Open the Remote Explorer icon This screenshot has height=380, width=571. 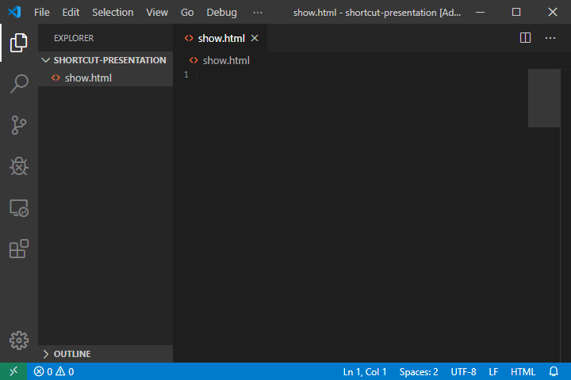(x=19, y=208)
